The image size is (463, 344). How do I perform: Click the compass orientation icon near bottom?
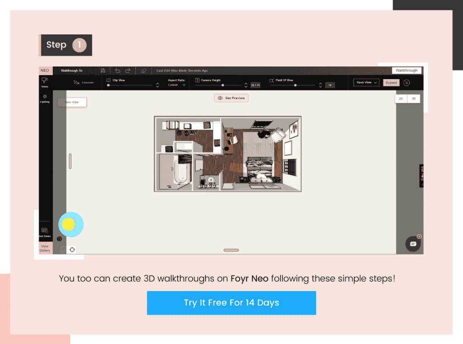72,250
